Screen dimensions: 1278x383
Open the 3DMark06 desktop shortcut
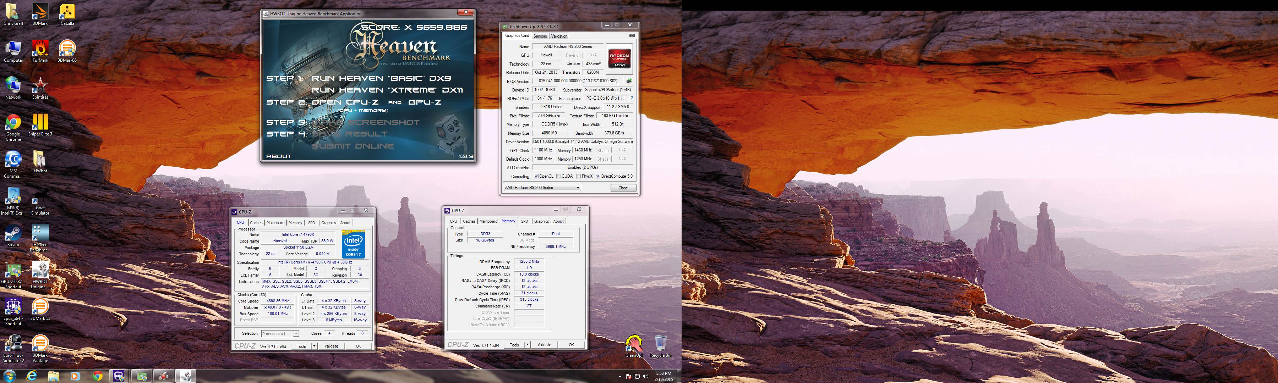pyautogui.click(x=67, y=51)
